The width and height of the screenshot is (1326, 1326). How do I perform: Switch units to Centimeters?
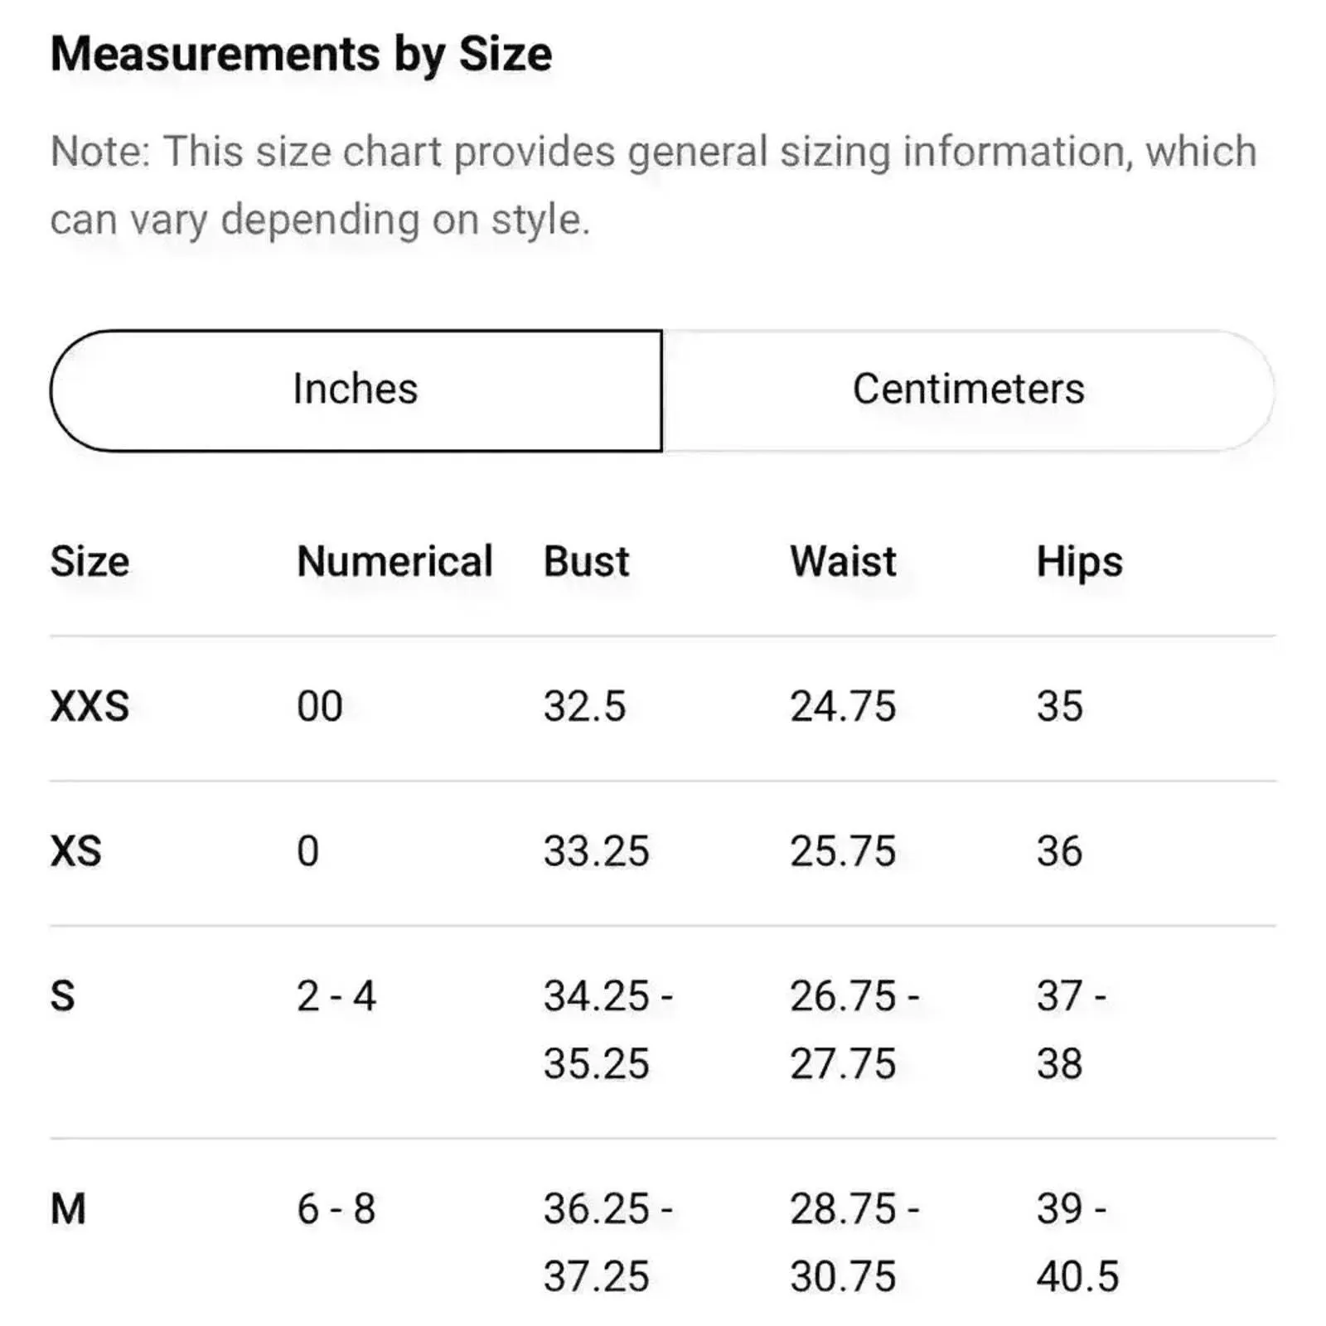(x=968, y=390)
